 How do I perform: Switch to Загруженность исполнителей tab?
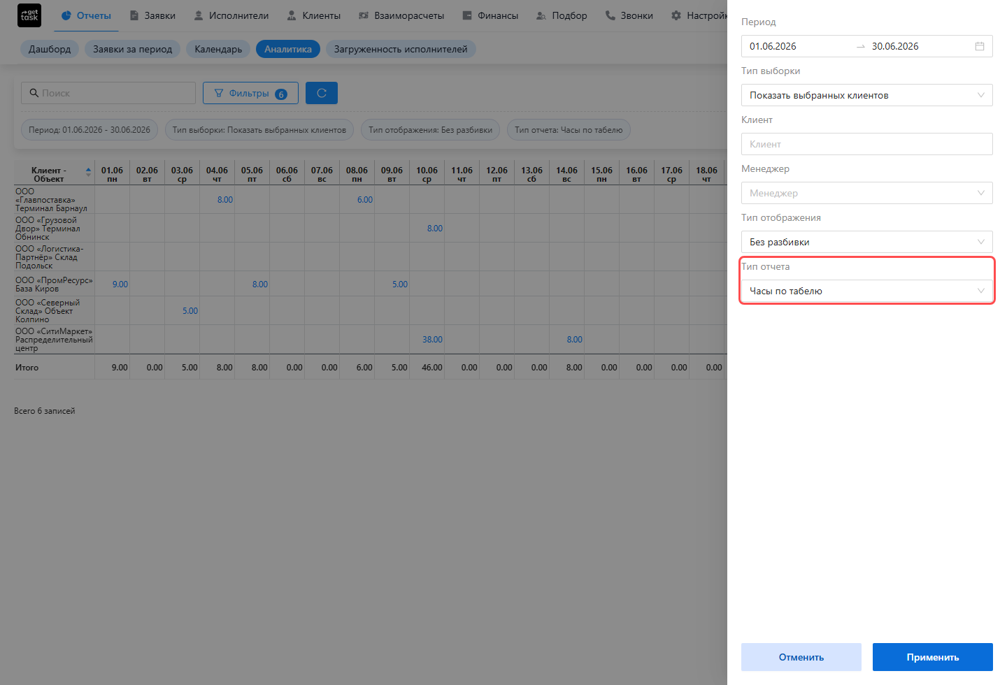(x=401, y=49)
